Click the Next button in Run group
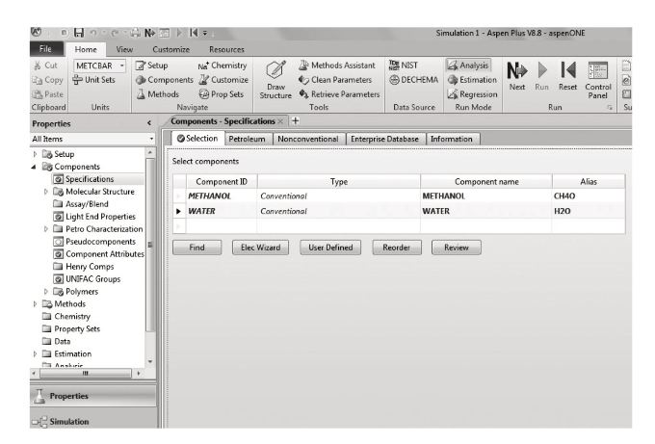 click(x=517, y=76)
